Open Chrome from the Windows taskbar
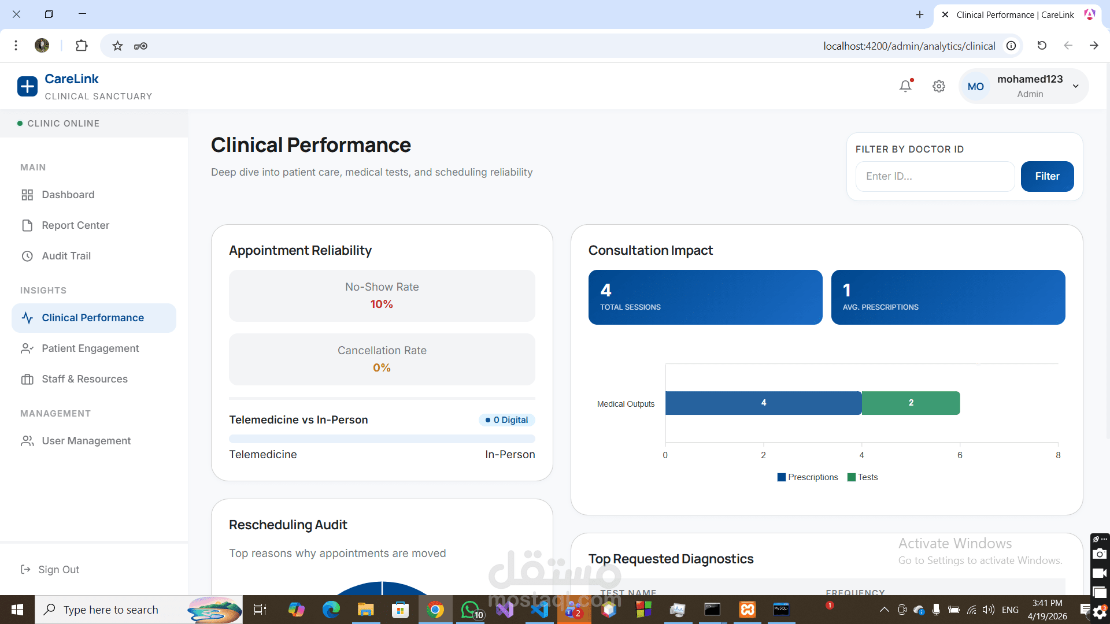 coord(435,610)
